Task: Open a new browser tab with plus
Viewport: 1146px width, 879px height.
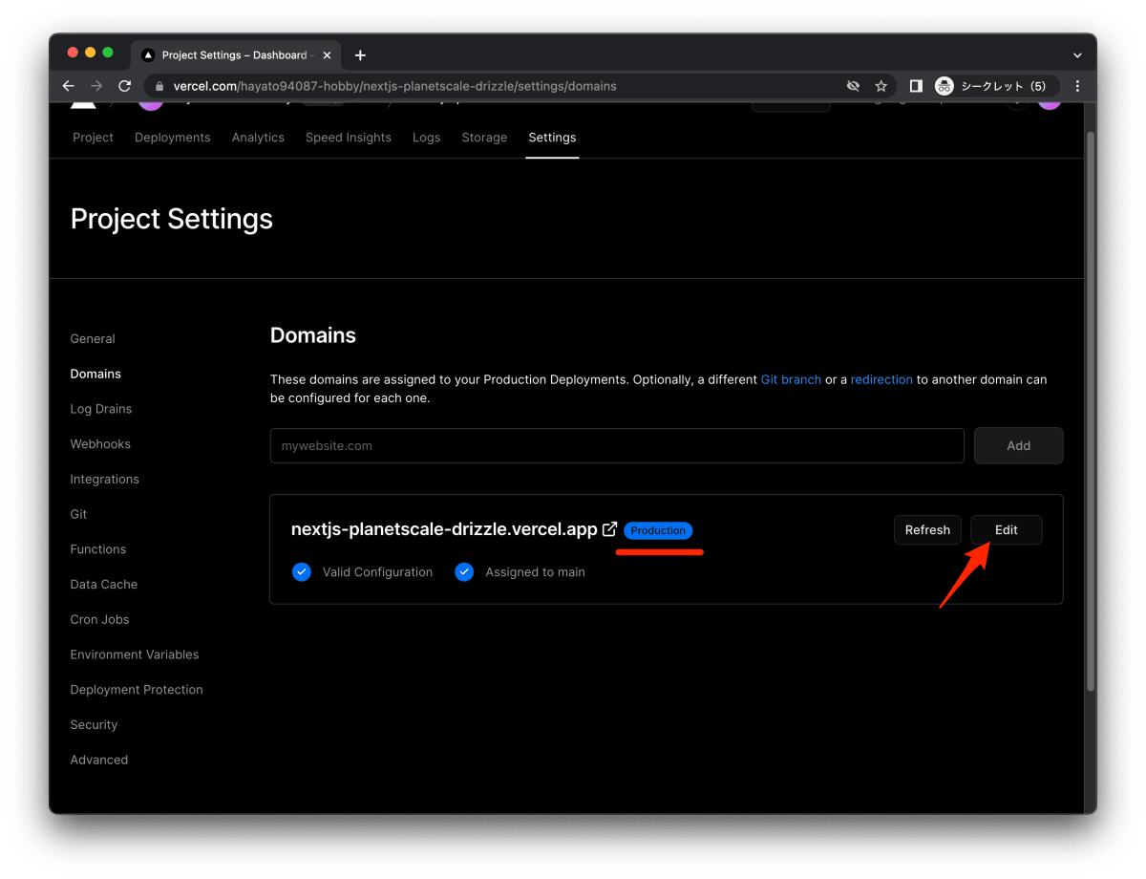Action: (x=360, y=55)
